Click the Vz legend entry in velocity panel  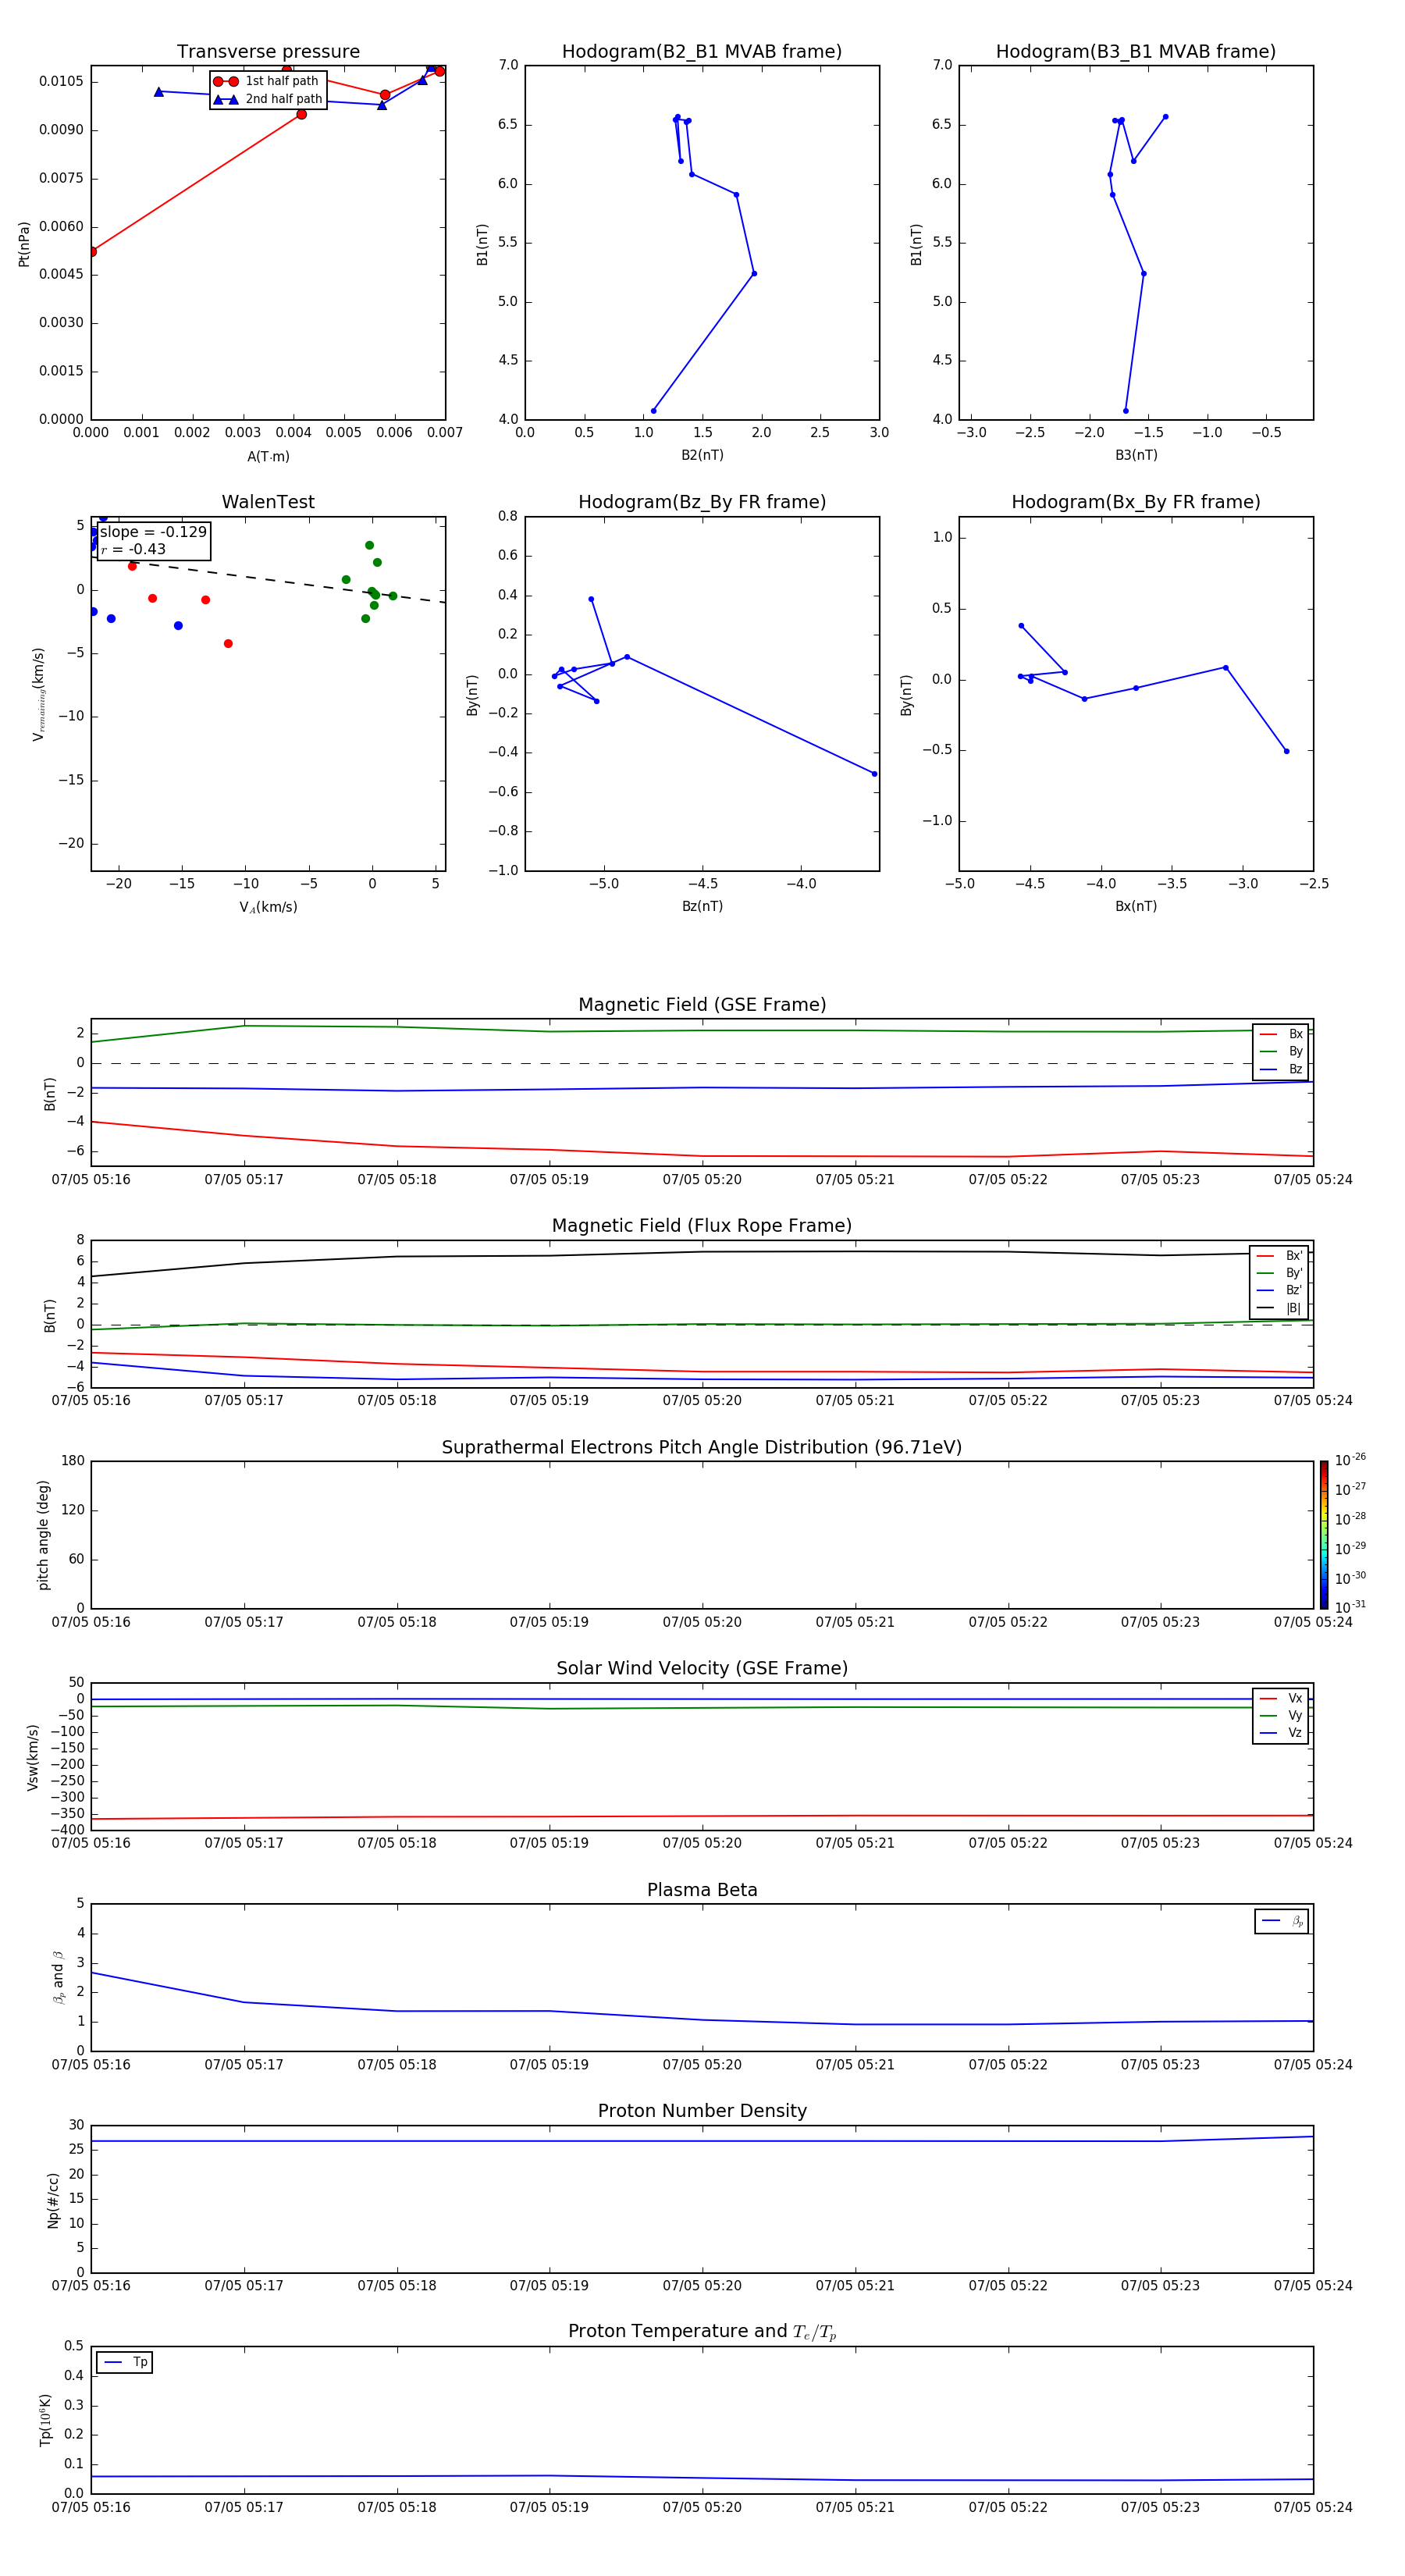1281,1733
